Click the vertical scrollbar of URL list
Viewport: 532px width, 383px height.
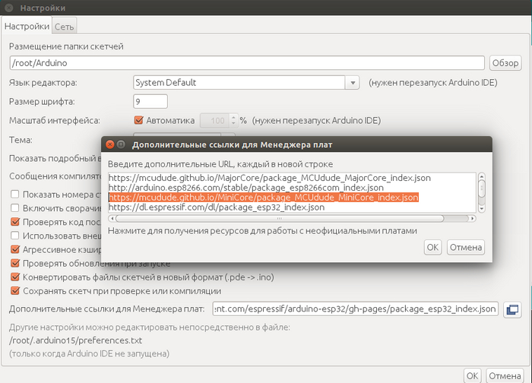481,190
